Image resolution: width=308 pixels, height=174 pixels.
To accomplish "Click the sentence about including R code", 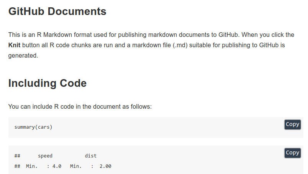I will 80,107.
